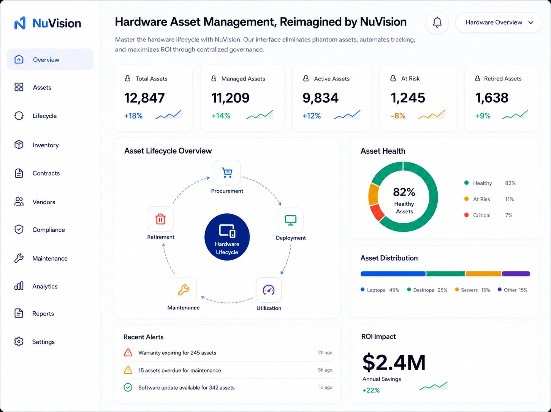This screenshot has width=551, height=412.
Task: Click the Maintenance wrench icon in sidebar
Action: [19, 258]
